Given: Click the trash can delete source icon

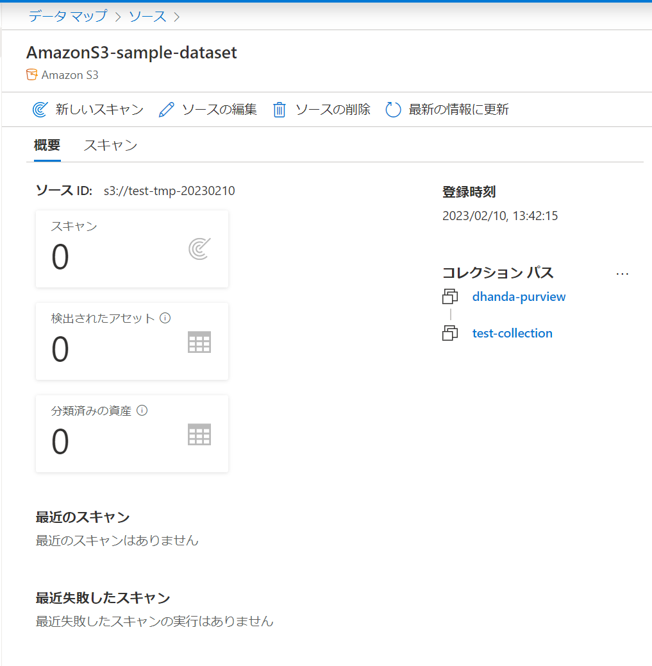Looking at the screenshot, I should tap(280, 110).
